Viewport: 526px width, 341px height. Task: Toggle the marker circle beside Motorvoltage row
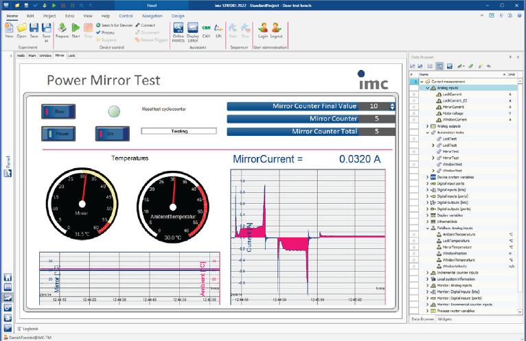tap(413, 113)
